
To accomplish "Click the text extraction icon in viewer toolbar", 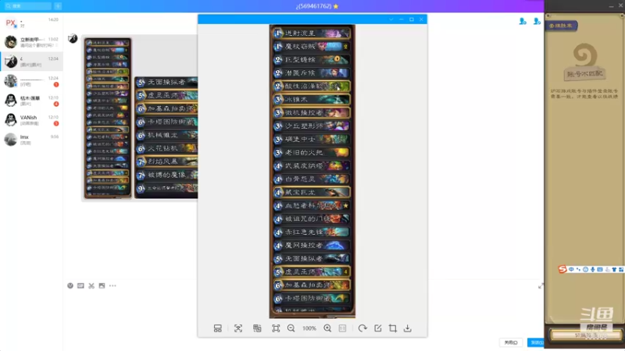I will click(x=257, y=328).
